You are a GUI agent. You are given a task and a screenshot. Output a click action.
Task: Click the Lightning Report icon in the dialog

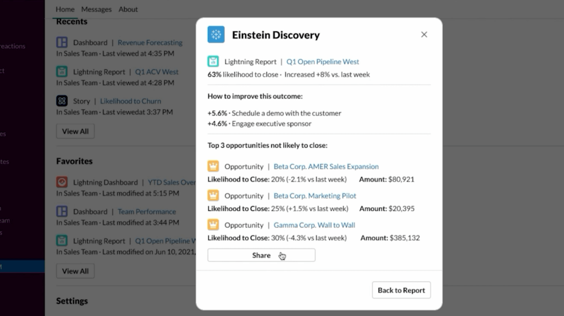click(213, 61)
